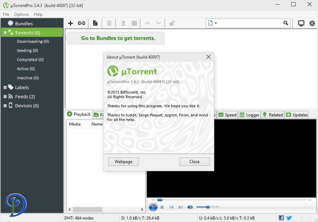This screenshot has height=222, width=318.
Task: Click the playback seek bar
Action: point(232,200)
